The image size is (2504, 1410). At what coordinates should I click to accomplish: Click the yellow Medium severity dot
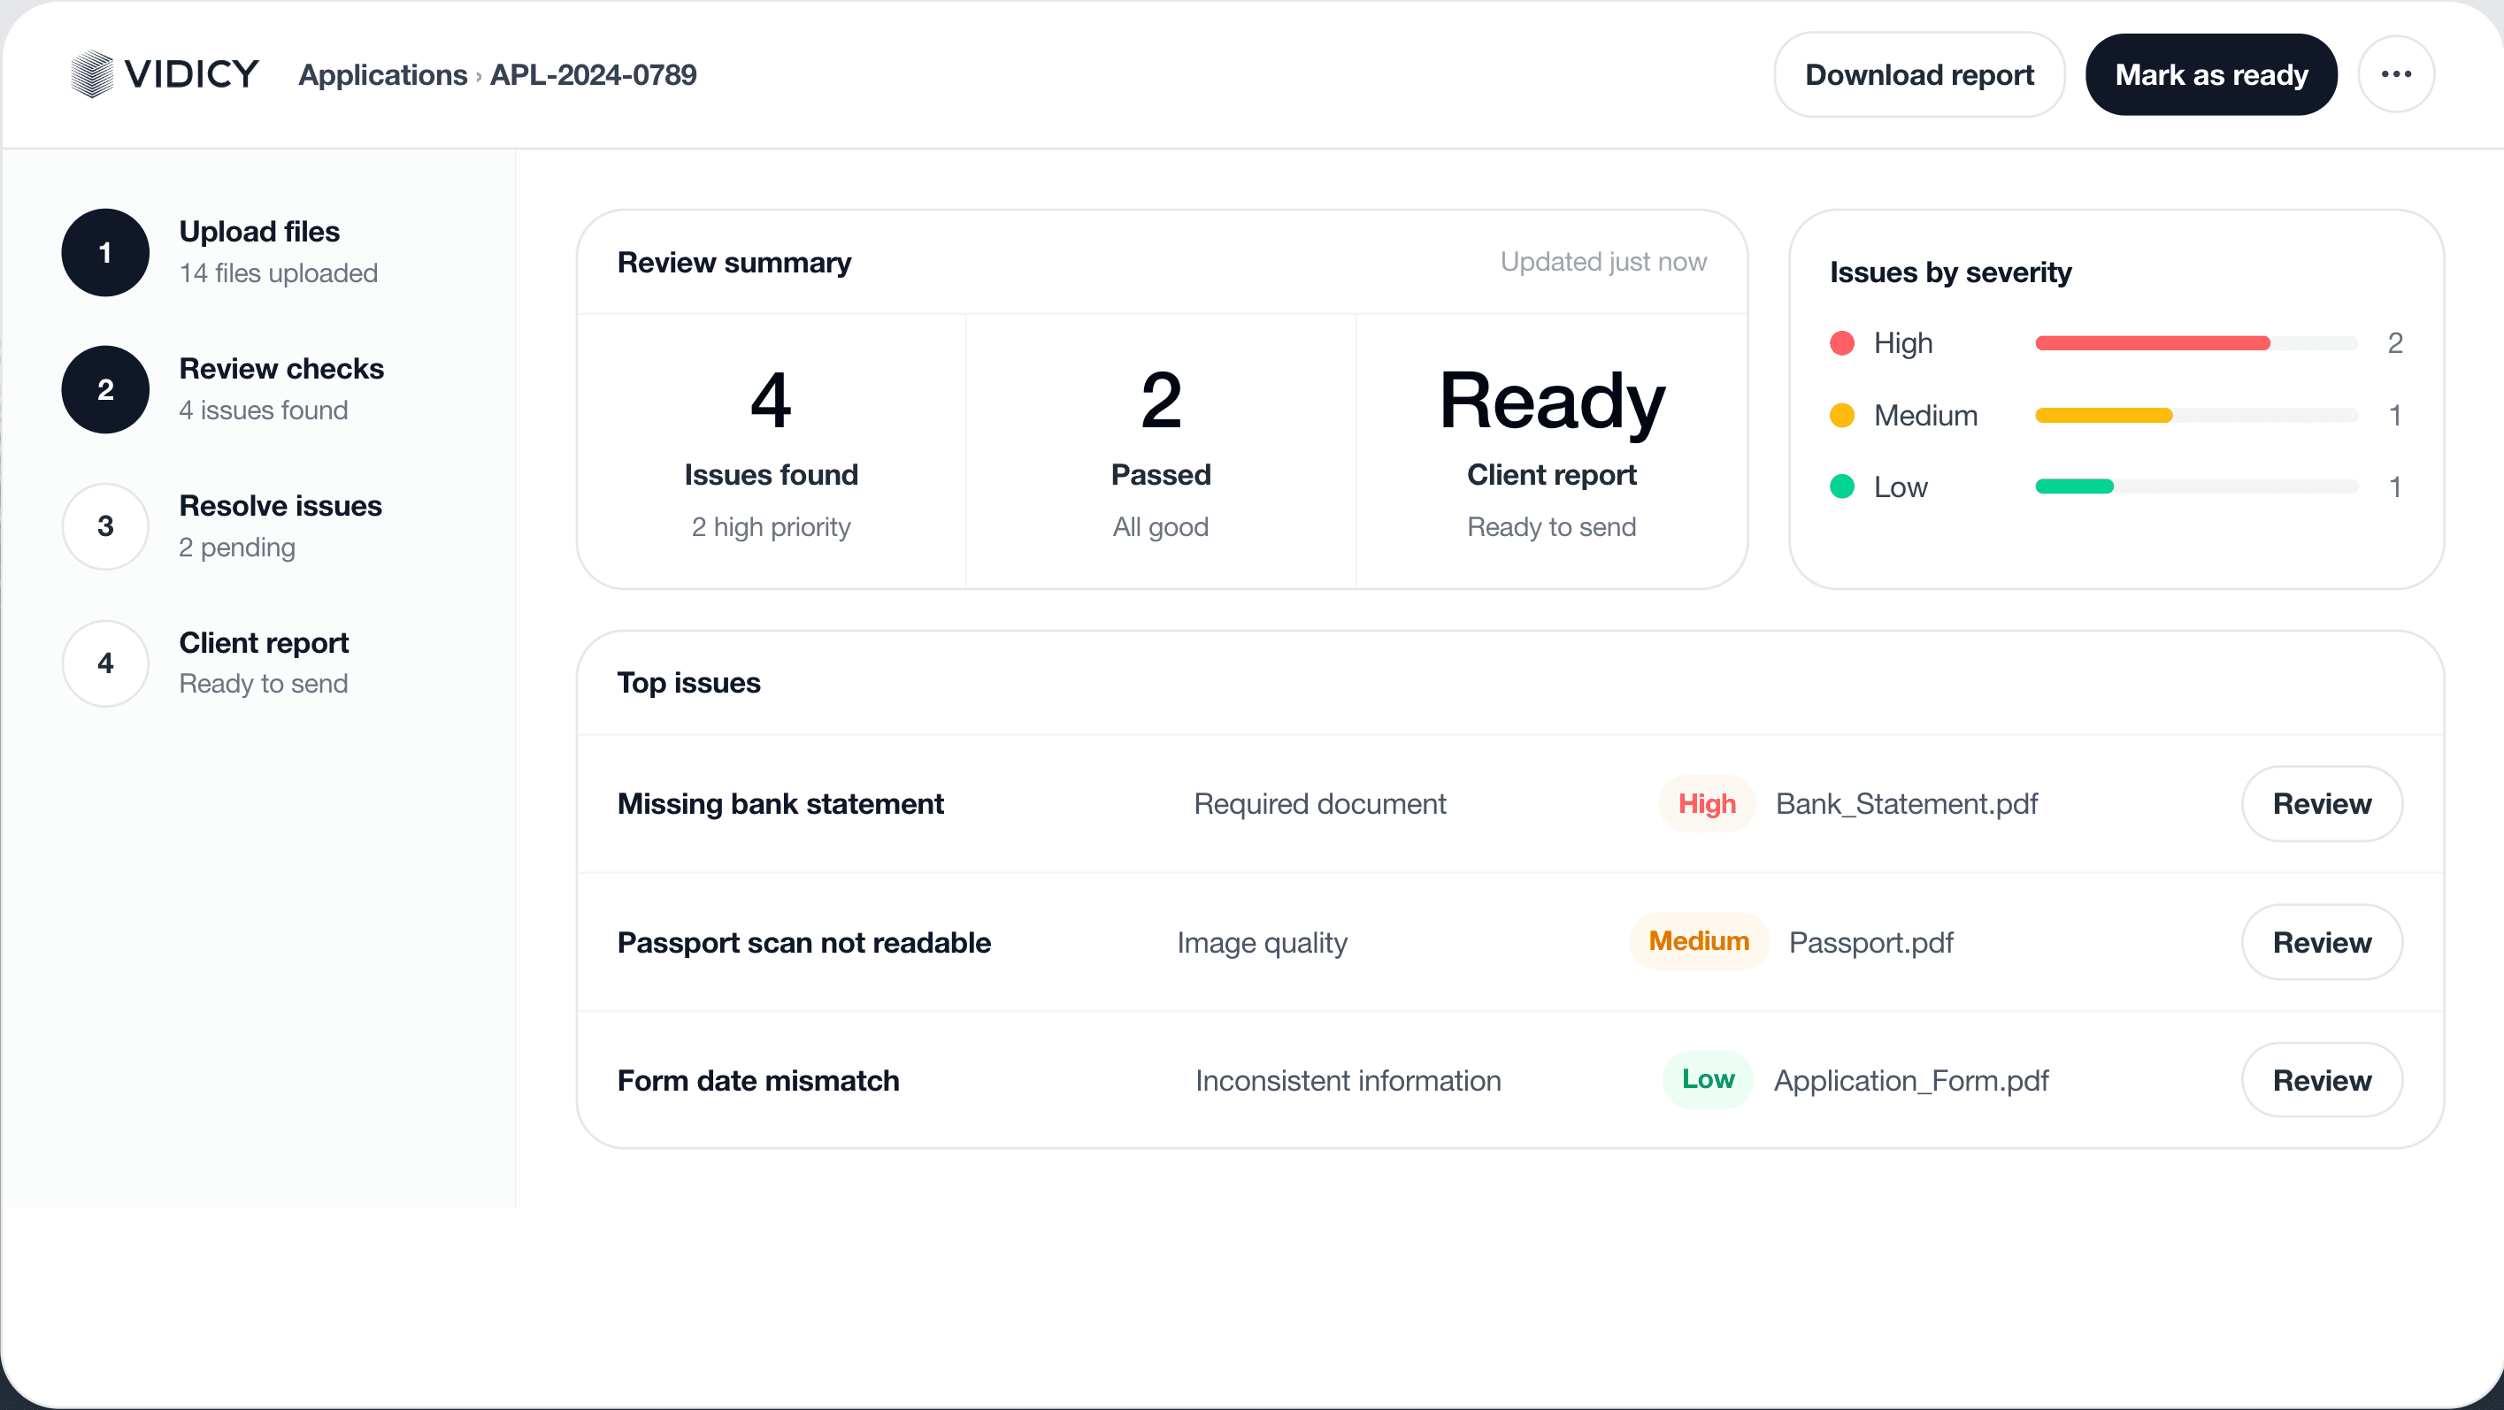pyautogui.click(x=1842, y=416)
